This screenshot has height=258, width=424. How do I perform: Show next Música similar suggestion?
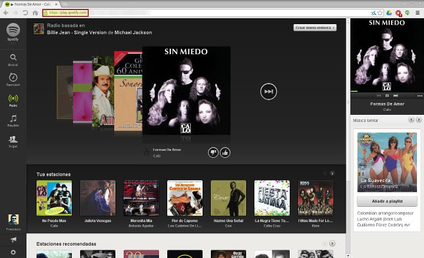click(419, 120)
